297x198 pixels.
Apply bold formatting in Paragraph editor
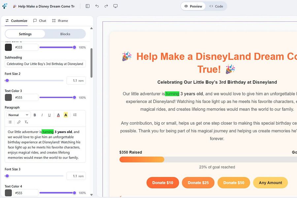click(x=35, y=115)
